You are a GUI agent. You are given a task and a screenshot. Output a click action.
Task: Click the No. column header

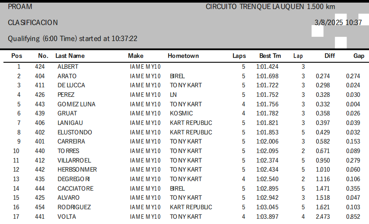43,56
